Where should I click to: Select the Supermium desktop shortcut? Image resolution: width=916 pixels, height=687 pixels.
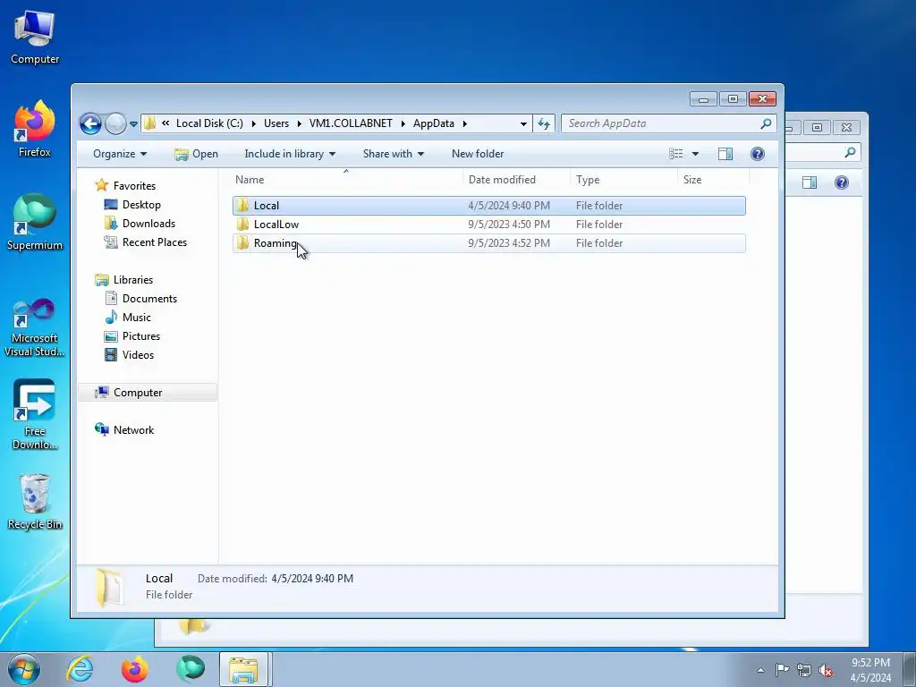point(35,223)
